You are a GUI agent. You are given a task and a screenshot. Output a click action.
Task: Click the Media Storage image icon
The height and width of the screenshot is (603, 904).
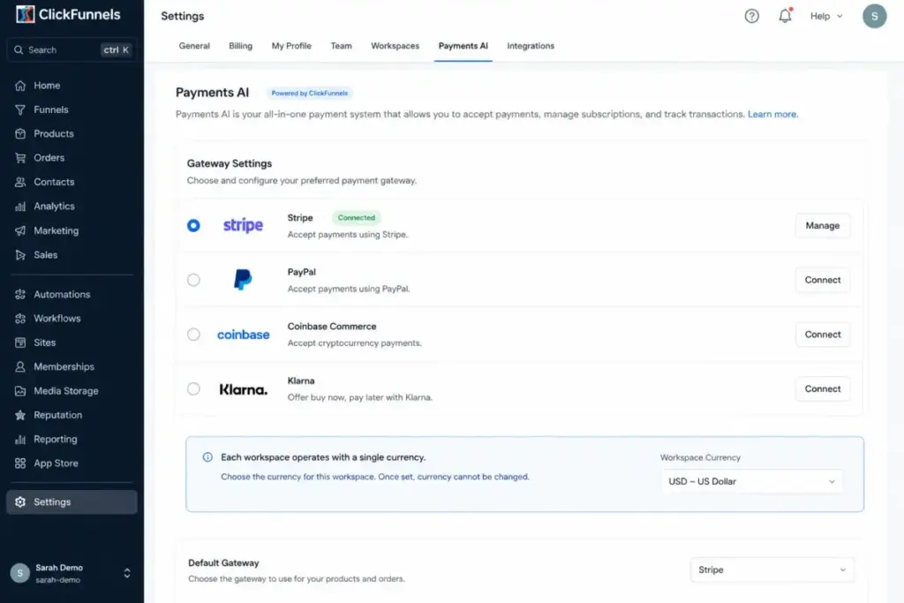(x=20, y=391)
